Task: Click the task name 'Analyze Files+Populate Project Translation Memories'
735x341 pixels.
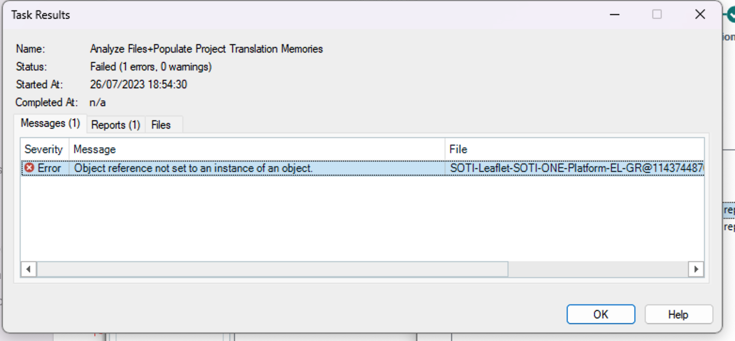Action: pyautogui.click(x=206, y=49)
